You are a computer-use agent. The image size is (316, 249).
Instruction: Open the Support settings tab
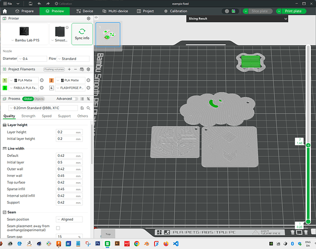click(x=64, y=116)
